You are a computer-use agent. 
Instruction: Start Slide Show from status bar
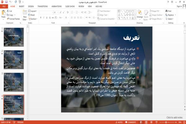[157, 122]
